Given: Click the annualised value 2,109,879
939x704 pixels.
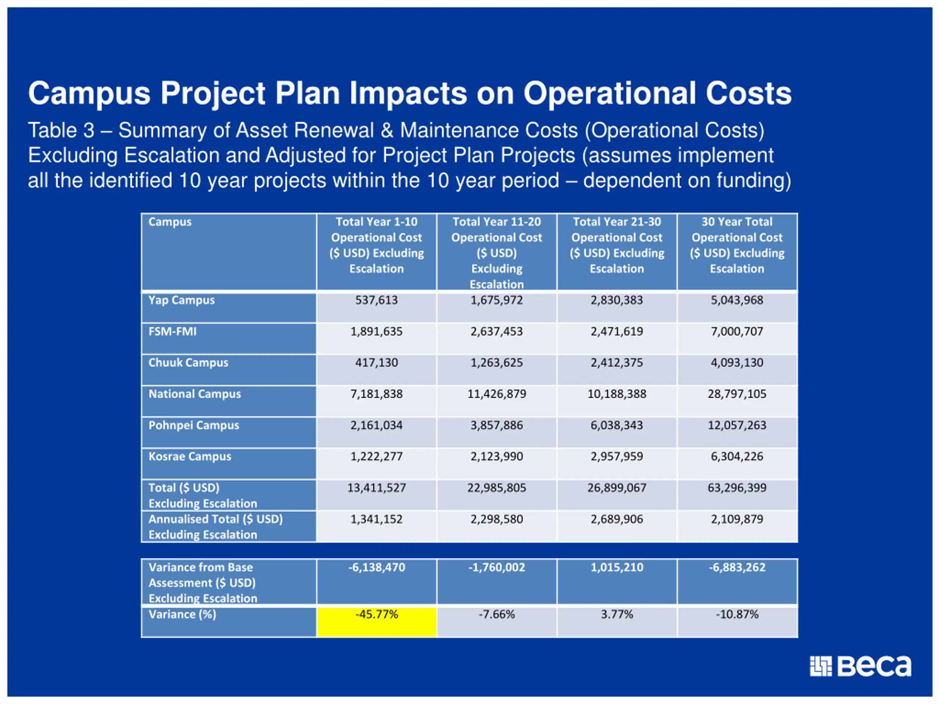Looking at the screenshot, I should [737, 520].
